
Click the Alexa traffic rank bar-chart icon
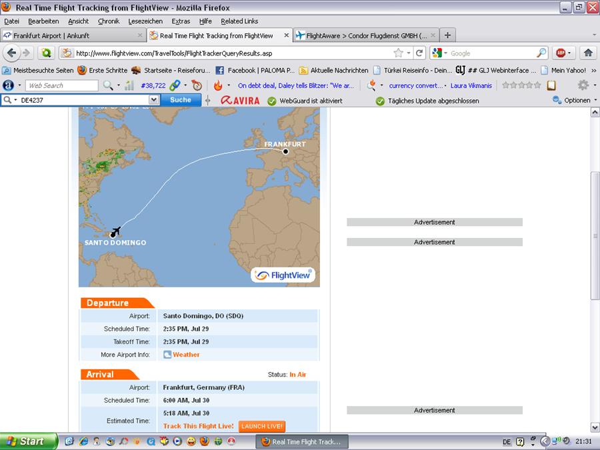click(x=129, y=85)
